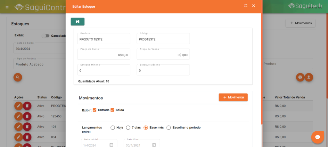Open the hamburger navigation menu
The height and width of the screenshot is (147, 328).
click(7, 7)
